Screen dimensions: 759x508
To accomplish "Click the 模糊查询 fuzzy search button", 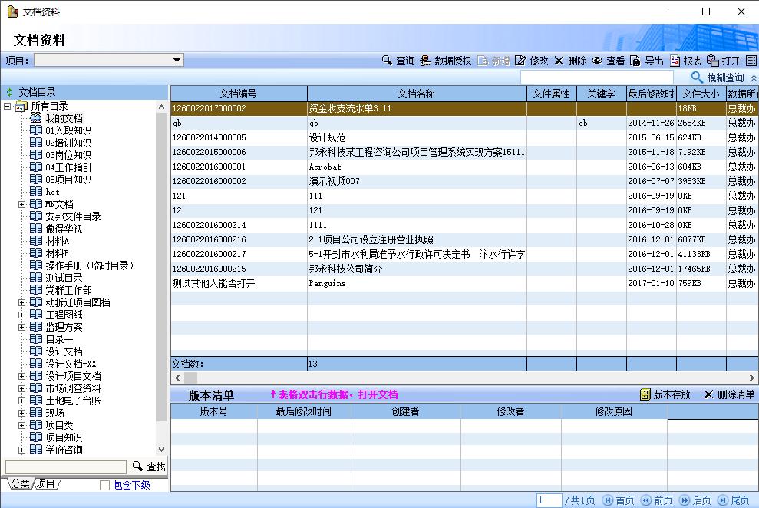I will (718, 78).
